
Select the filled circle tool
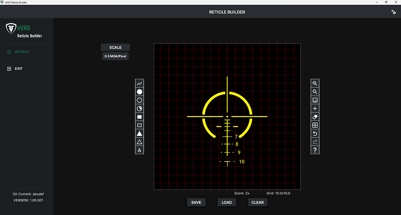pyautogui.click(x=140, y=92)
